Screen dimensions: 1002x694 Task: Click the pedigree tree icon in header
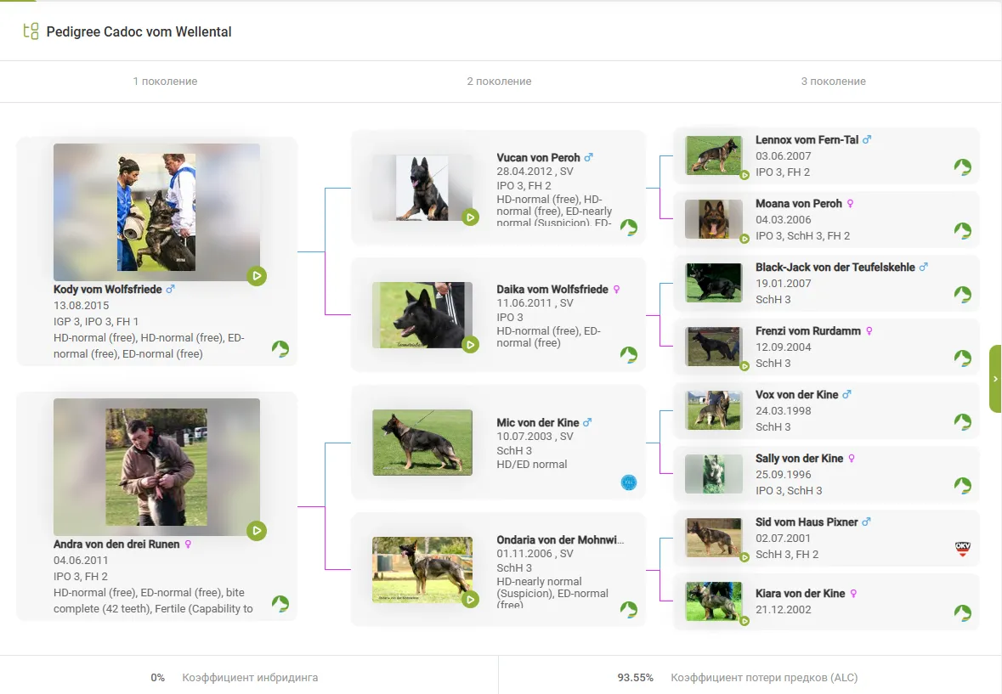point(31,31)
